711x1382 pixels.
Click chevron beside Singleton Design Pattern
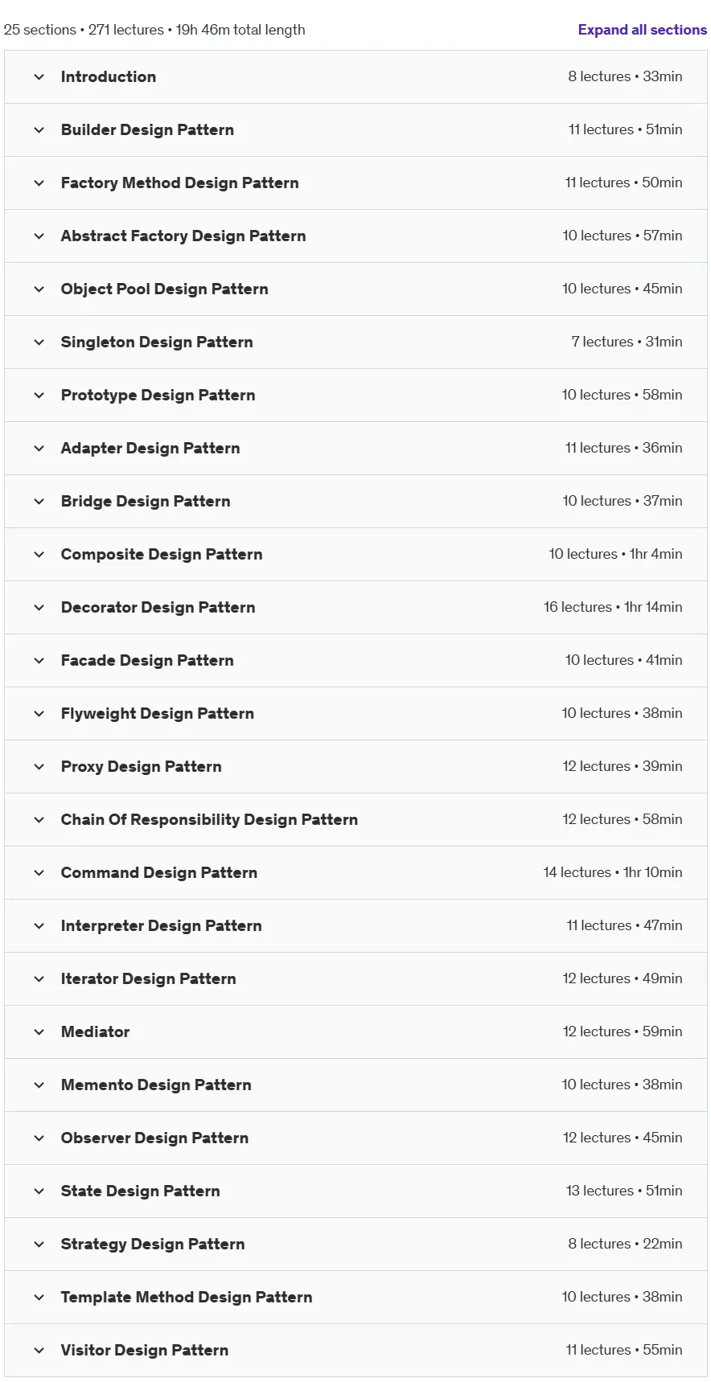(39, 342)
